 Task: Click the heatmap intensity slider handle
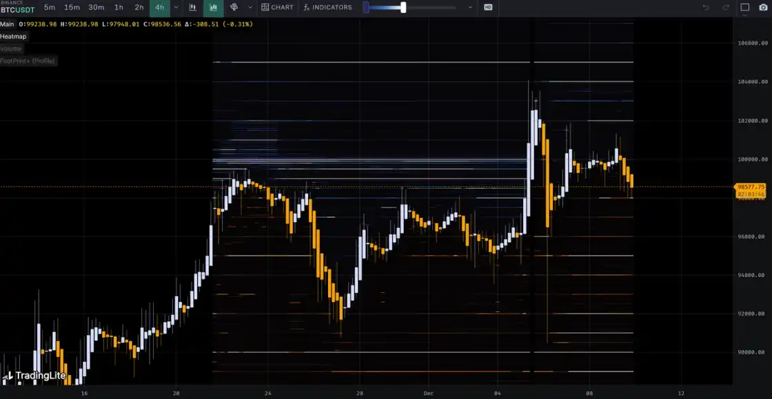click(403, 8)
